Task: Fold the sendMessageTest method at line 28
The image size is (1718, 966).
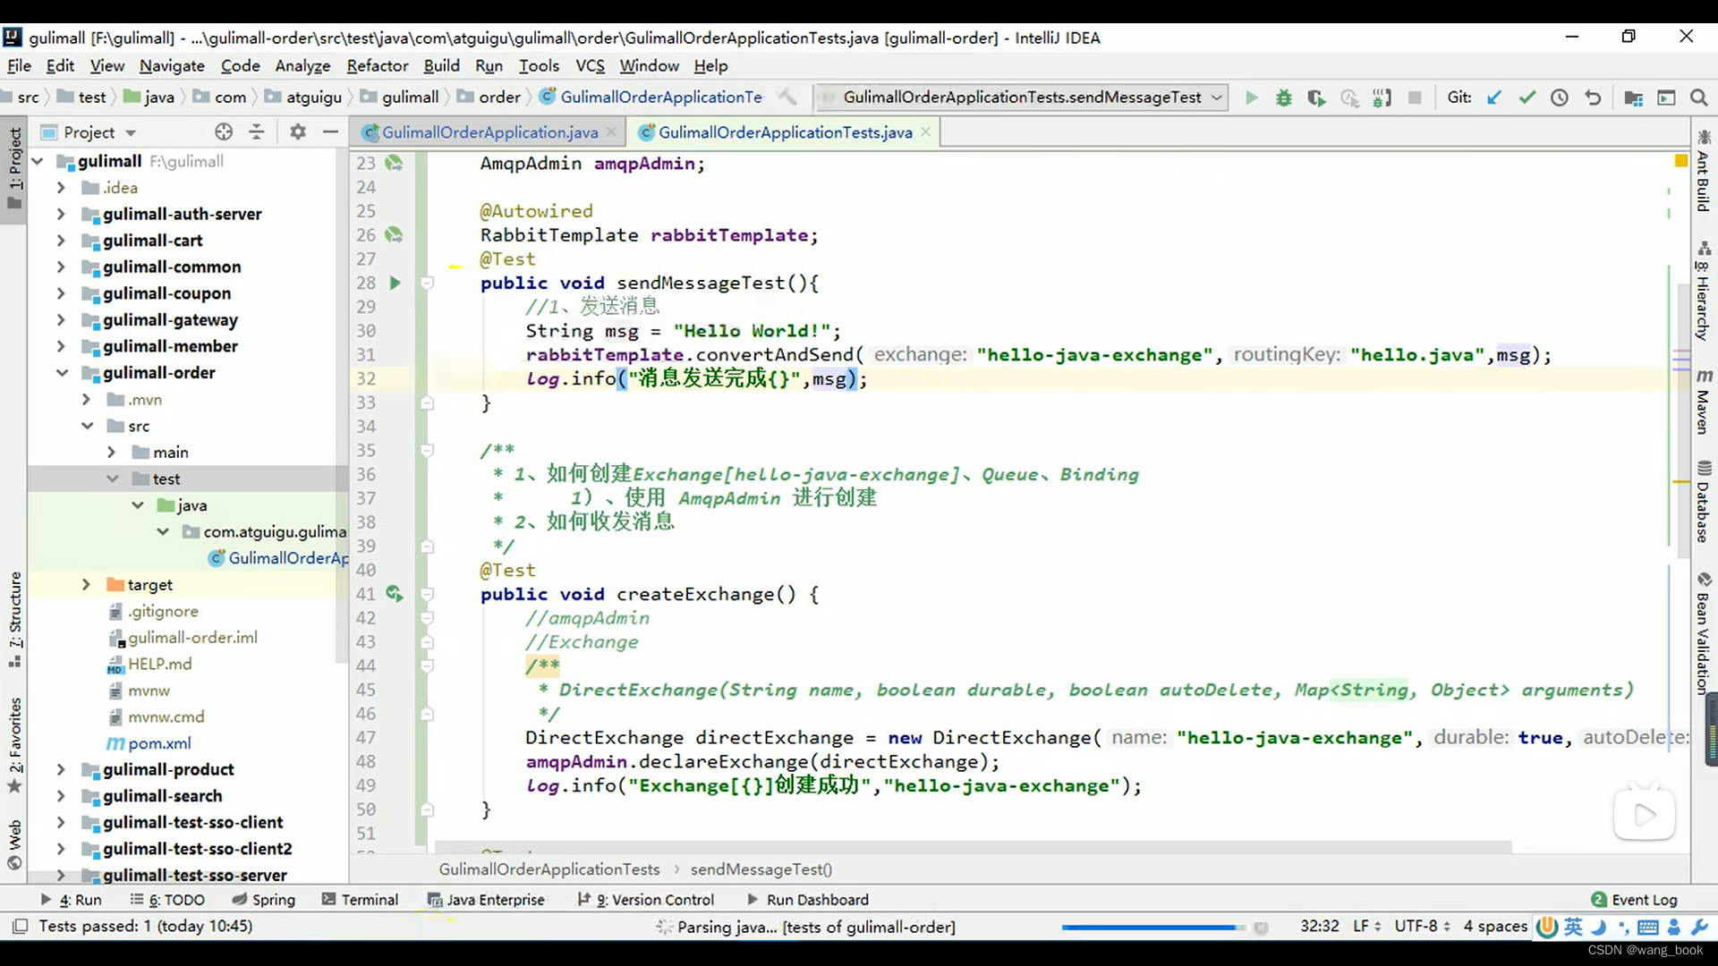Action: (428, 283)
